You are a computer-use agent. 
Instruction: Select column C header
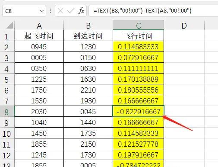(x=138, y=25)
